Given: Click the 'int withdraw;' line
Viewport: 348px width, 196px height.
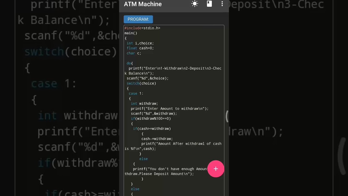Looking at the screenshot, I should point(144,104).
